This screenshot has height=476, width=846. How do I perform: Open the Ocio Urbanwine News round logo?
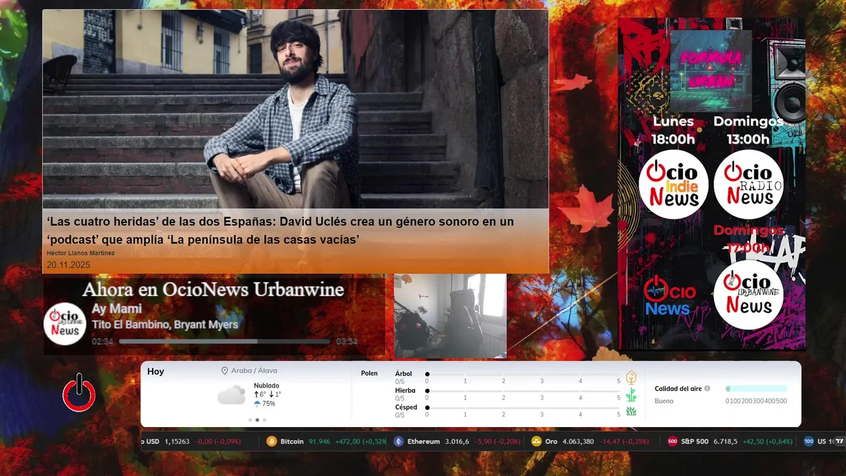(x=748, y=294)
